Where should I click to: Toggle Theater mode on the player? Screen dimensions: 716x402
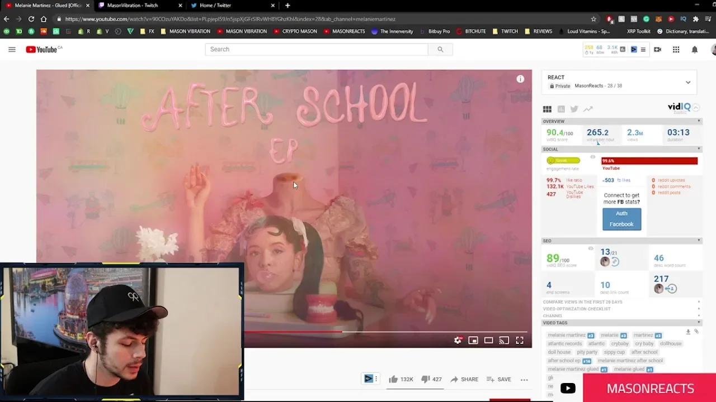[x=488, y=339]
